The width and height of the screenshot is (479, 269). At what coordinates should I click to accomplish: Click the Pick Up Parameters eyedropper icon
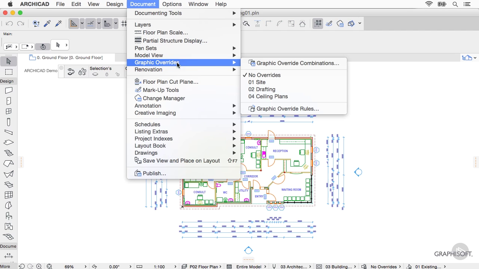[47, 24]
